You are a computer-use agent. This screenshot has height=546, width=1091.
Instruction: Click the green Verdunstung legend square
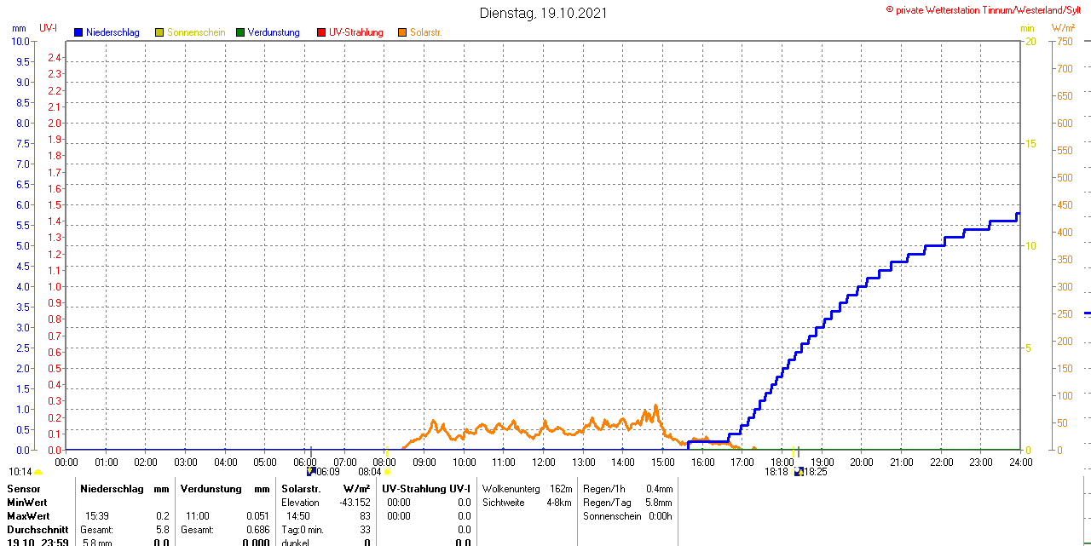[x=240, y=32]
